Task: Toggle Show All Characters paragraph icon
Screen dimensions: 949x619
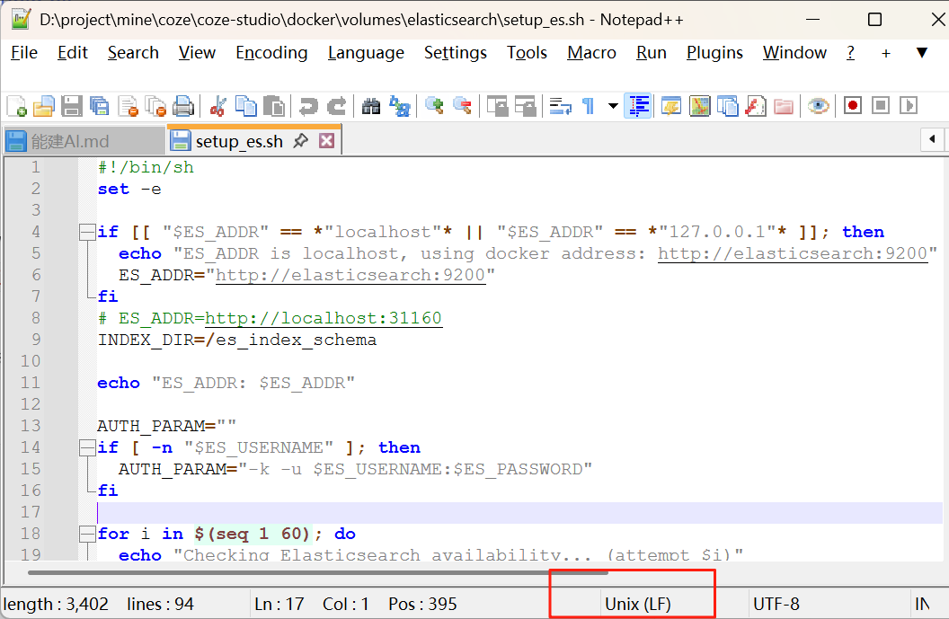Action: click(588, 105)
